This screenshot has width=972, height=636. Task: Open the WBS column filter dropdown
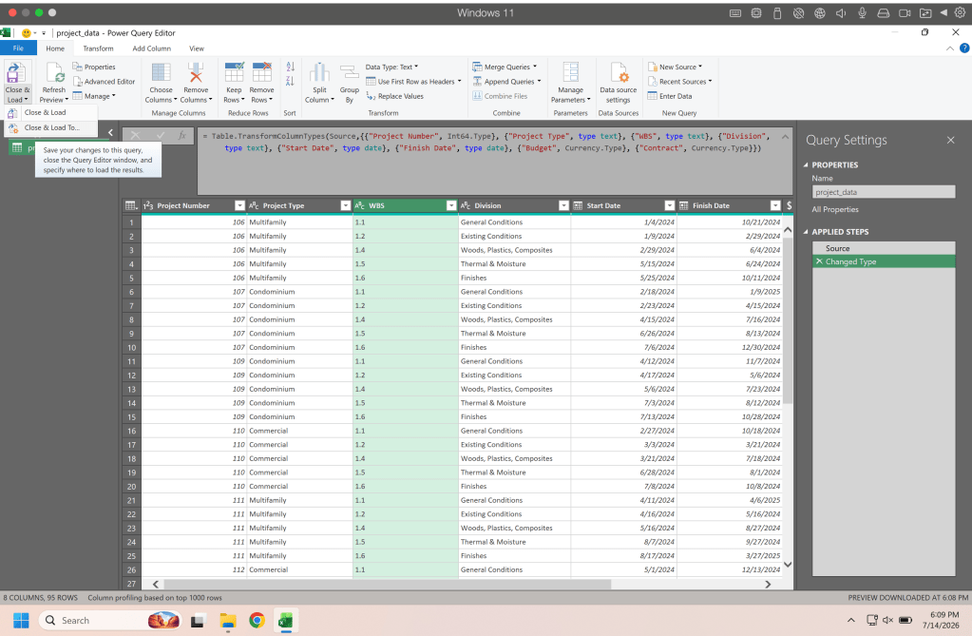pyautogui.click(x=451, y=205)
